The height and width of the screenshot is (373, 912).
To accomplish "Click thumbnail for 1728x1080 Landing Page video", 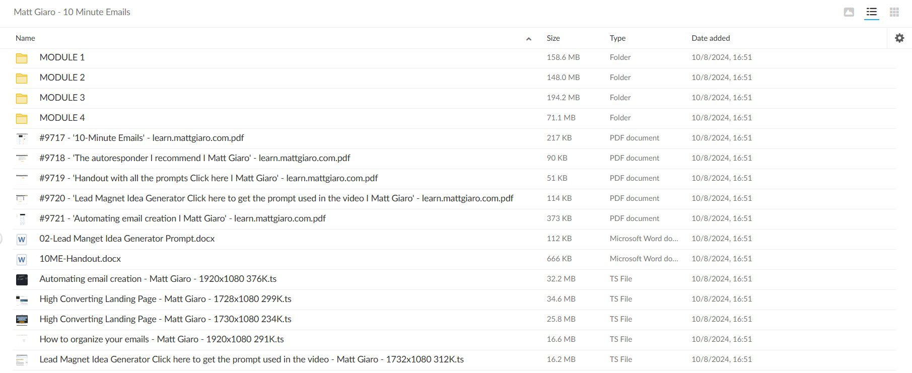I will pos(22,300).
